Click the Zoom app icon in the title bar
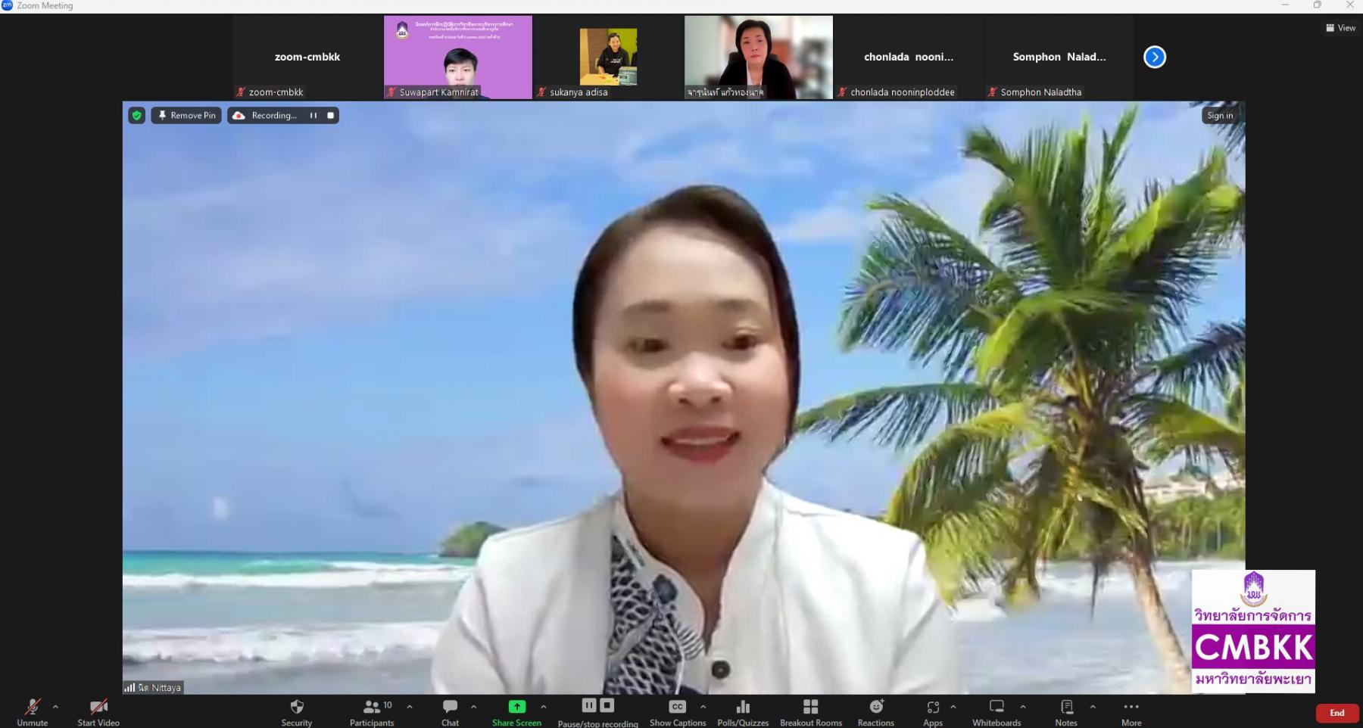Viewport: 1363px width, 728px height. click(7, 5)
